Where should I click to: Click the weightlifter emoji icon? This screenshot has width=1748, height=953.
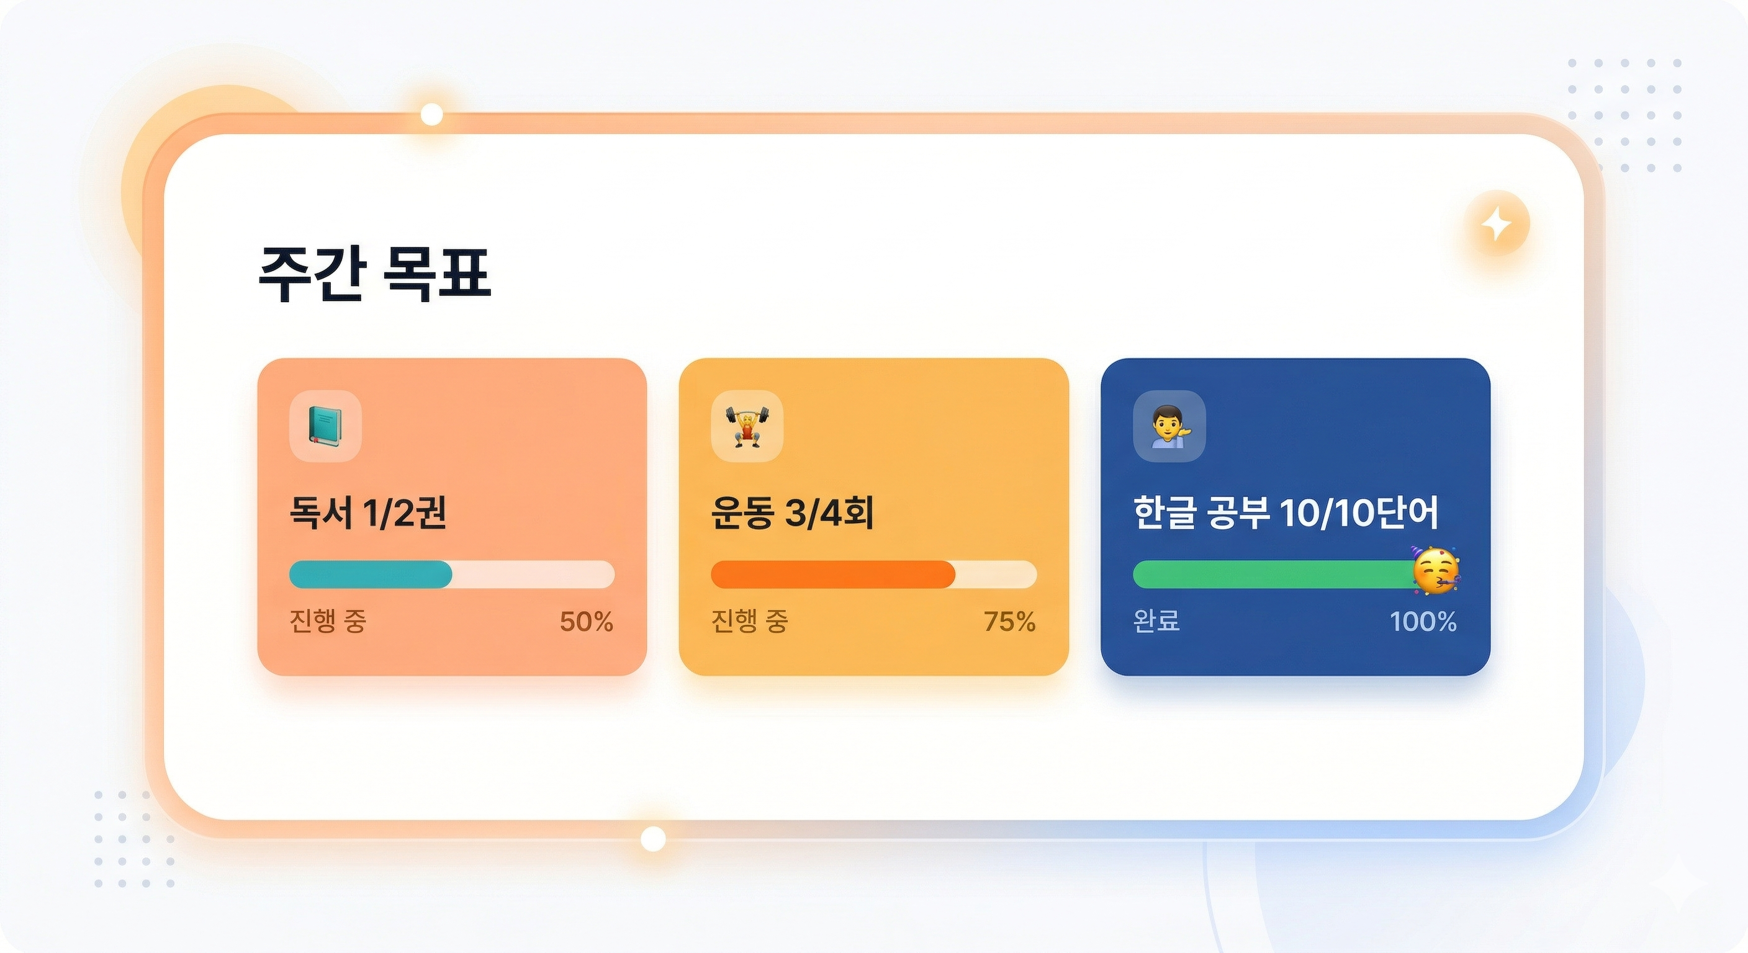click(x=747, y=426)
